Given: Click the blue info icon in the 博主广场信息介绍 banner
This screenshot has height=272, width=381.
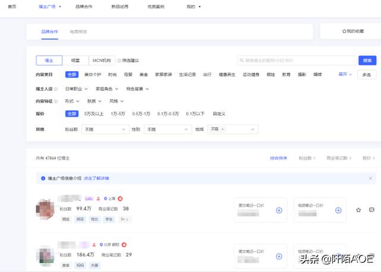Looking at the screenshot, I should (43, 178).
